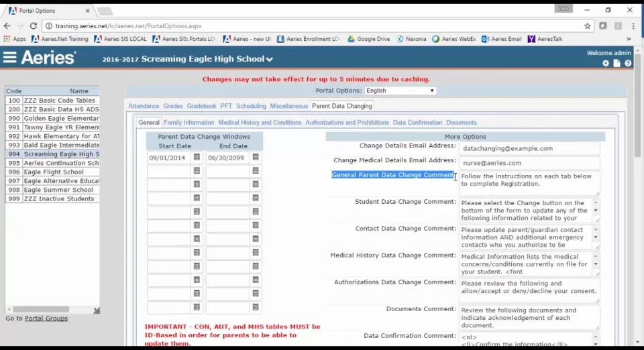Click the Student Data Change Comment textbox
This screenshot has height=350, width=644.
click(529, 211)
